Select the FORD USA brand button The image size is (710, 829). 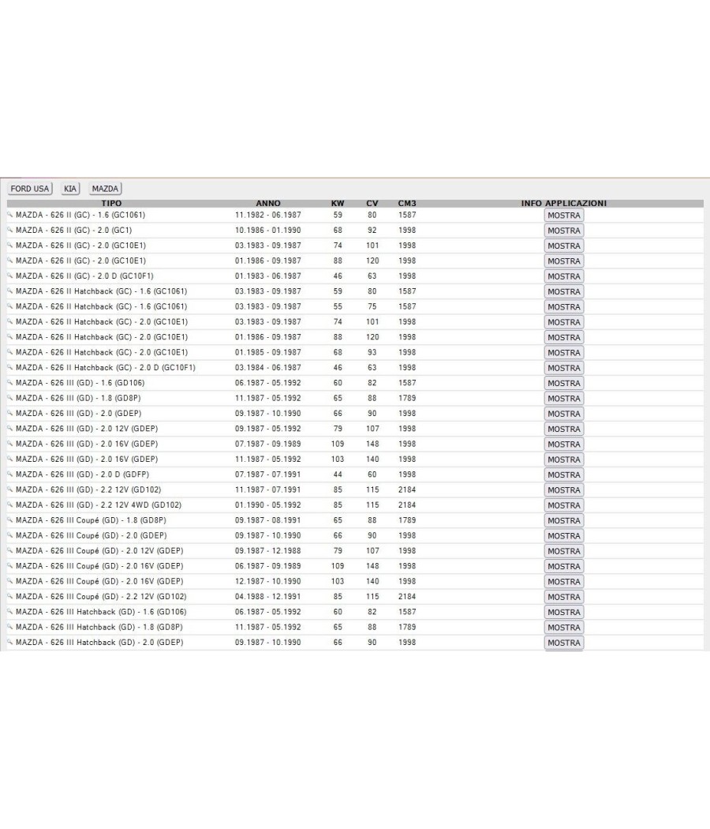tap(30, 189)
